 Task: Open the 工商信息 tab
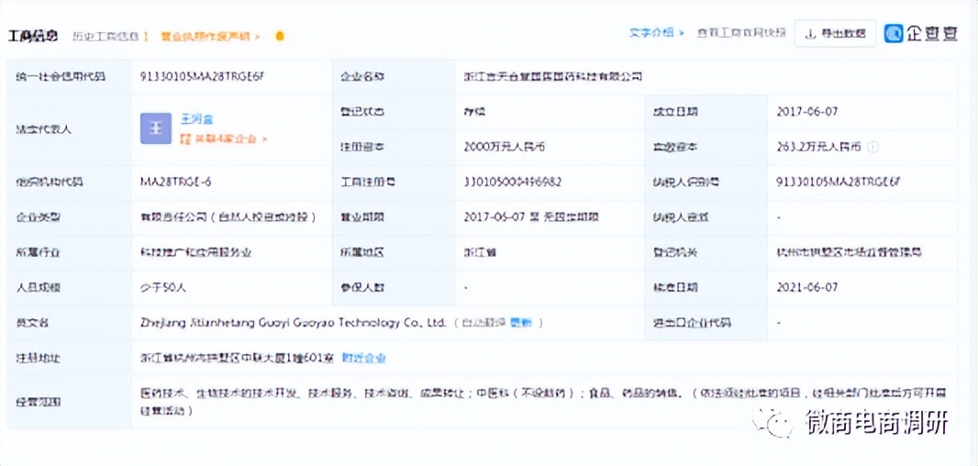coord(33,37)
